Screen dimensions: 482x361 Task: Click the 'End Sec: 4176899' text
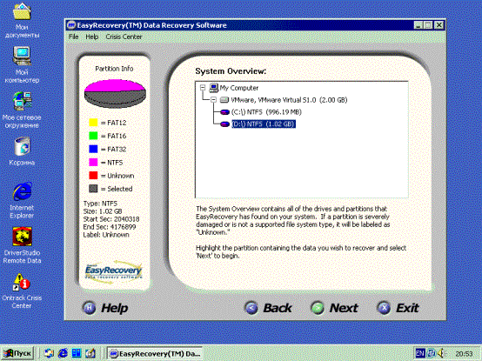110,227
